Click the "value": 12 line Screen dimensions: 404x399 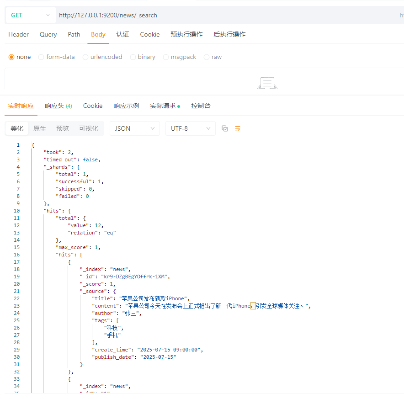(x=86, y=225)
